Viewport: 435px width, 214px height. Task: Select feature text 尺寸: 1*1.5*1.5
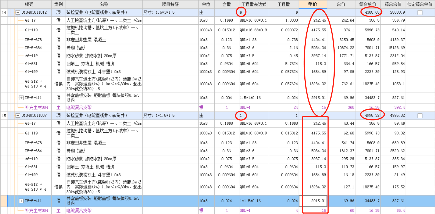pyautogui.click(x=159, y=115)
